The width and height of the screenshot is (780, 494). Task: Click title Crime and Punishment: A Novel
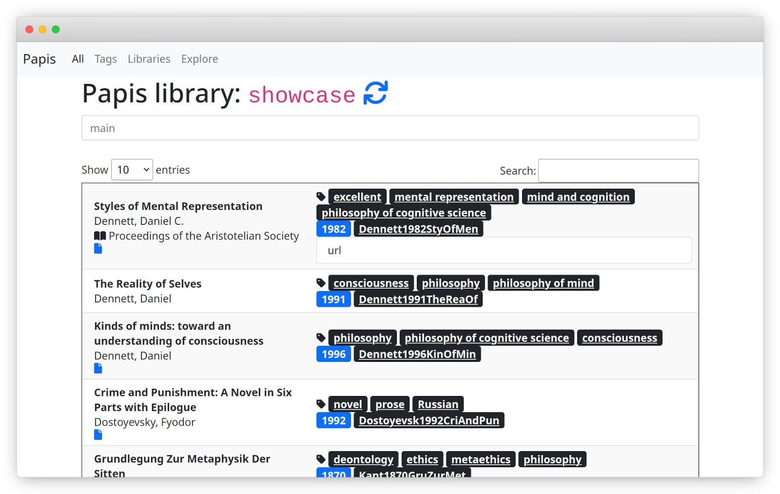coord(193,400)
